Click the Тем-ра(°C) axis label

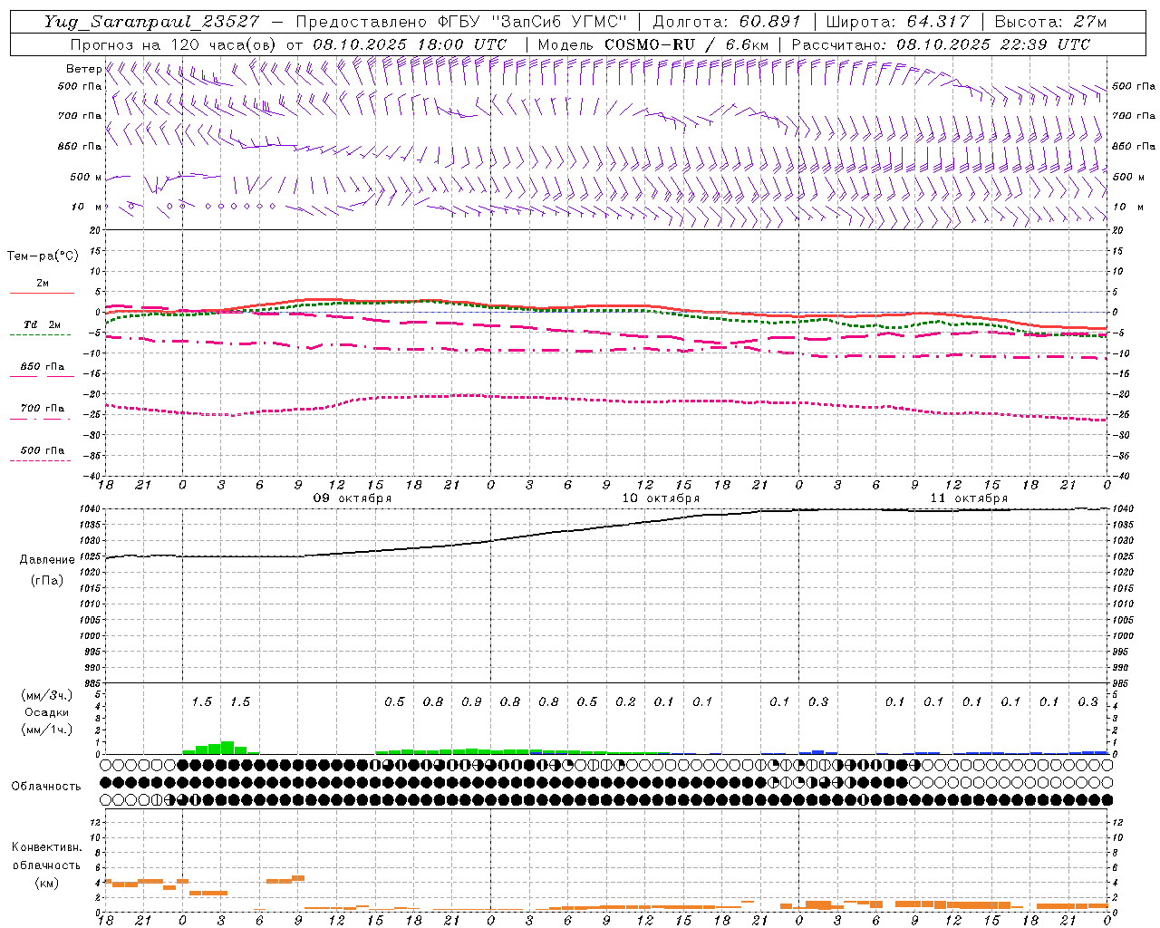pyautogui.click(x=43, y=256)
